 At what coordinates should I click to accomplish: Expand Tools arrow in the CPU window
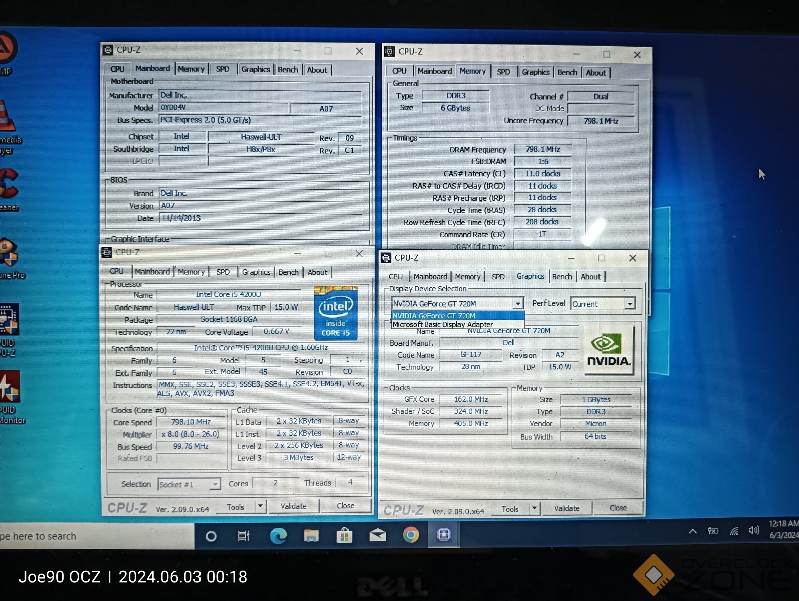260,506
